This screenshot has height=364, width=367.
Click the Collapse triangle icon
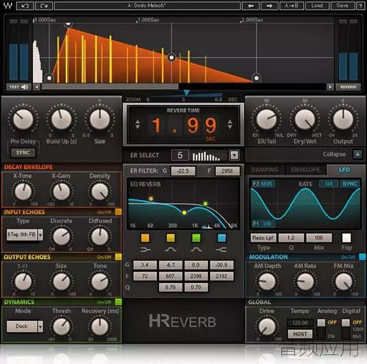[357, 154]
